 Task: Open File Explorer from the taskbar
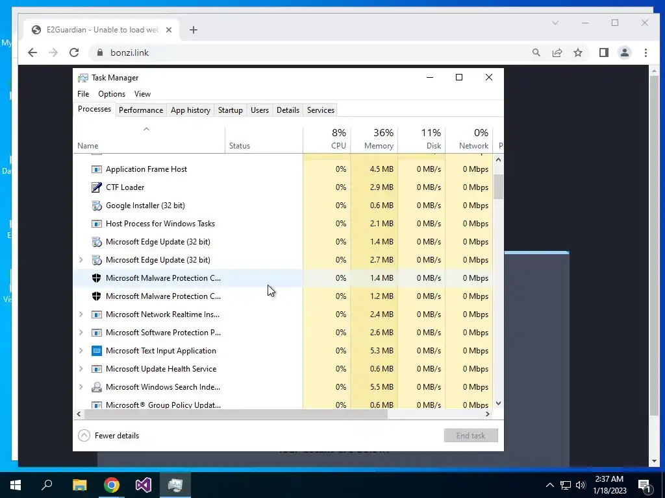79,485
